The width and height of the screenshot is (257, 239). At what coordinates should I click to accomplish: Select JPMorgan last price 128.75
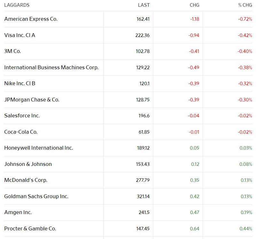tap(143, 100)
